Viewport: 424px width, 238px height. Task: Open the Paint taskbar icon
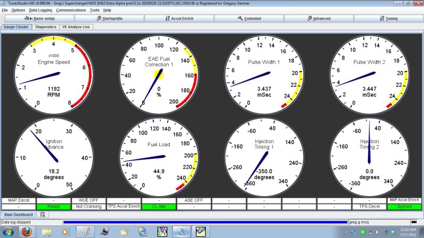[85, 232]
